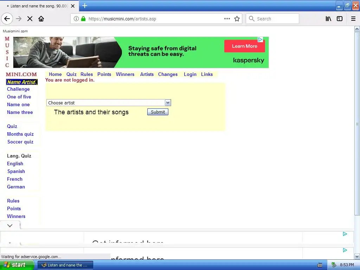Choose the French language quiz
Image resolution: width=360 pixels, height=270 pixels.
15,179
